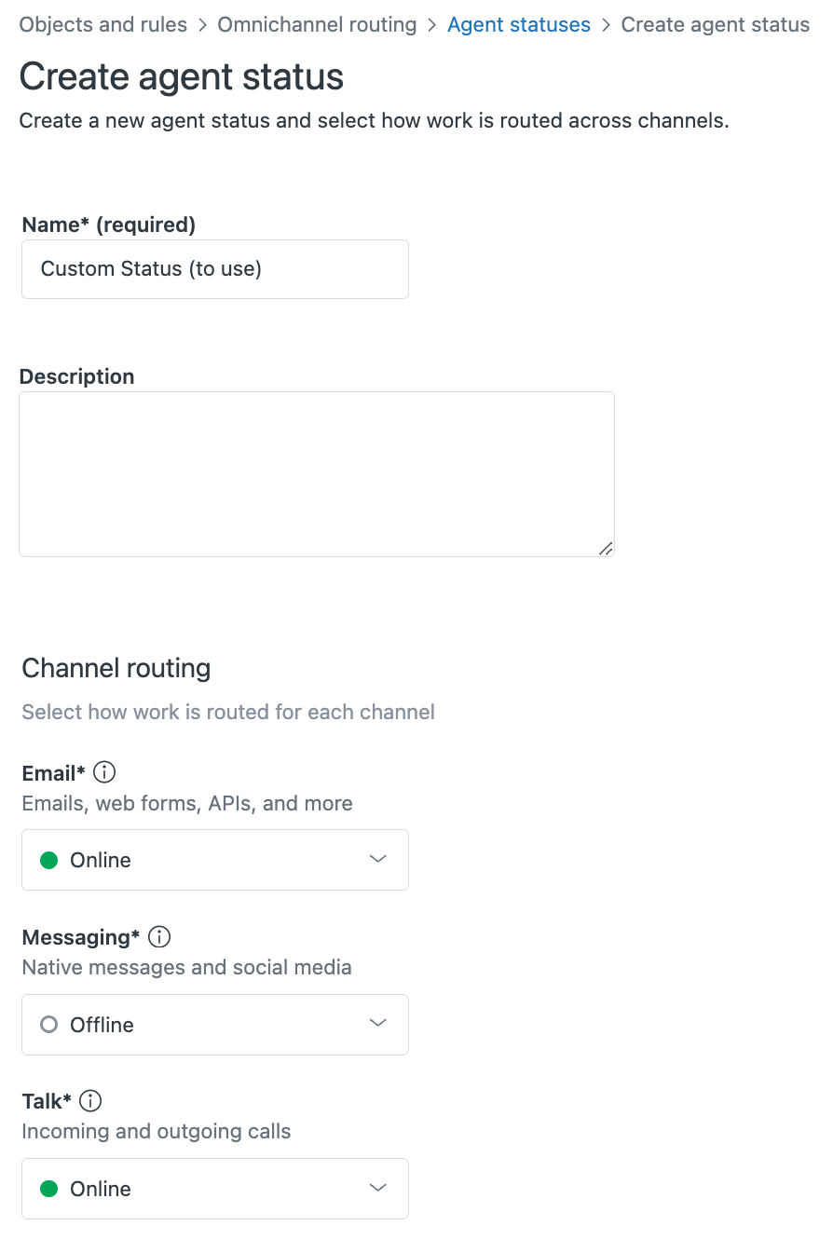Expand the Messaging channel status chevron

pyautogui.click(x=377, y=1024)
